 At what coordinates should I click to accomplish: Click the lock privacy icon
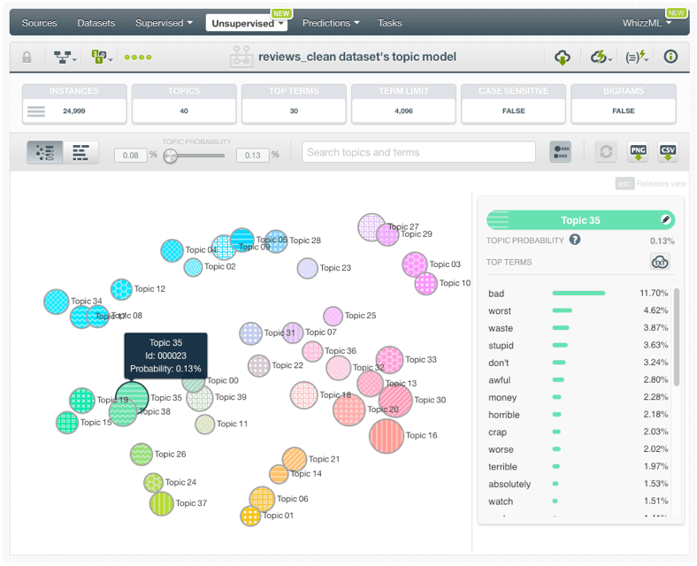tap(27, 57)
